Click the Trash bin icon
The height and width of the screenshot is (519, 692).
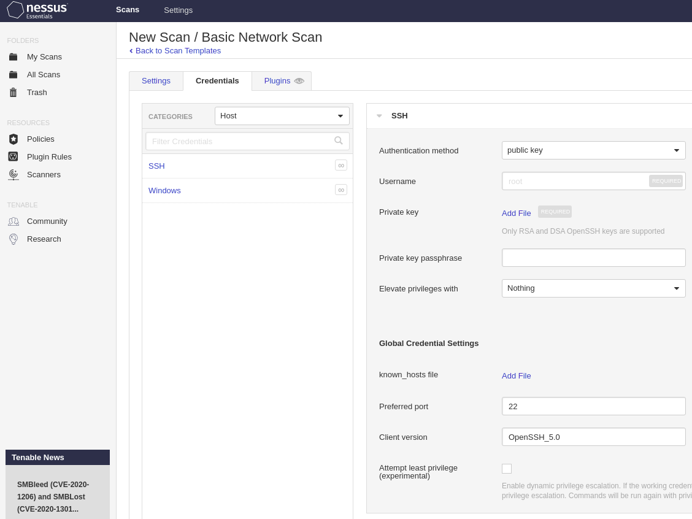[13, 93]
